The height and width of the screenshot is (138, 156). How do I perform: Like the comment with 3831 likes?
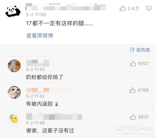pyautogui.click(x=133, y=117)
